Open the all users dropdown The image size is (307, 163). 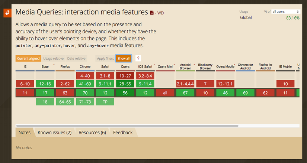(285, 12)
